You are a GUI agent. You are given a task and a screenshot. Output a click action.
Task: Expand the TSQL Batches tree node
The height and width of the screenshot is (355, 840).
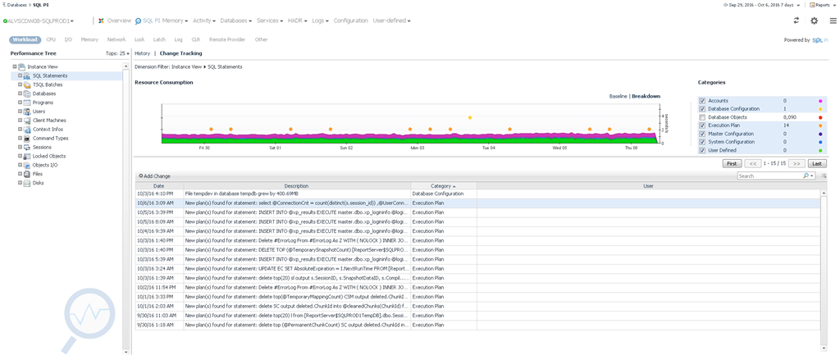20,84
